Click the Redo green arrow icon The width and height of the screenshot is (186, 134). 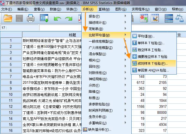[69, 19]
